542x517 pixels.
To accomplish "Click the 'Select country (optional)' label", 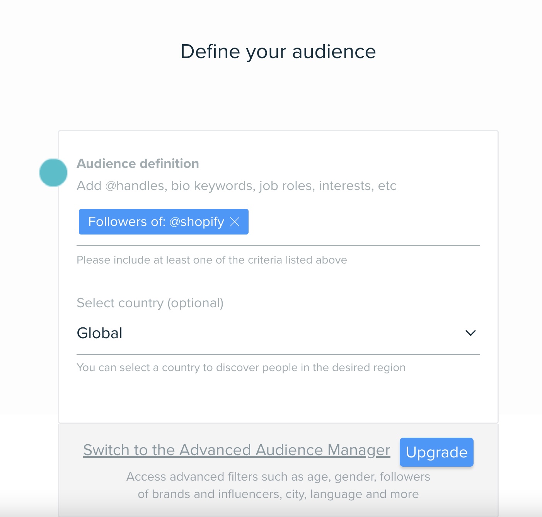I will click(x=150, y=303).
